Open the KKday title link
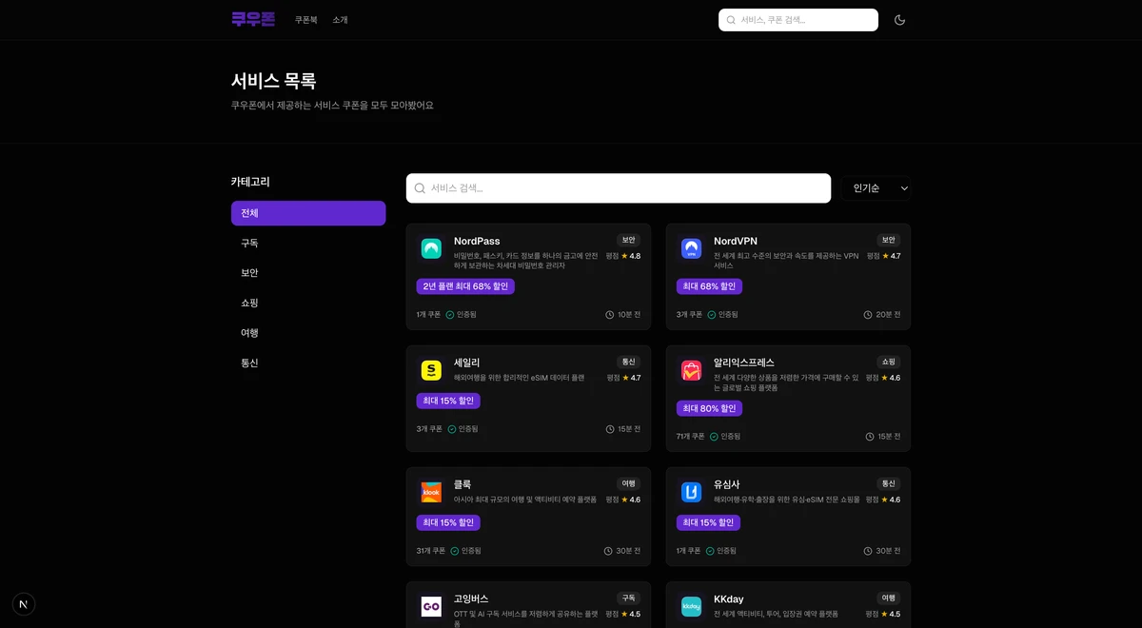This screenshot has height=628, width=1142. pos(729,599)
